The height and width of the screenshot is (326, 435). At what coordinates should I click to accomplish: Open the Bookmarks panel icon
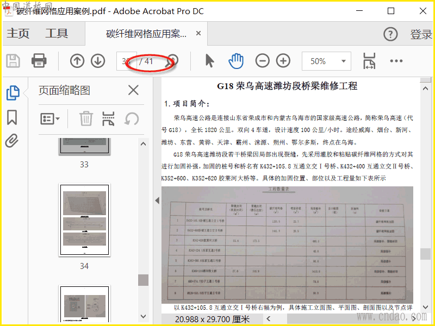(12, 117)
